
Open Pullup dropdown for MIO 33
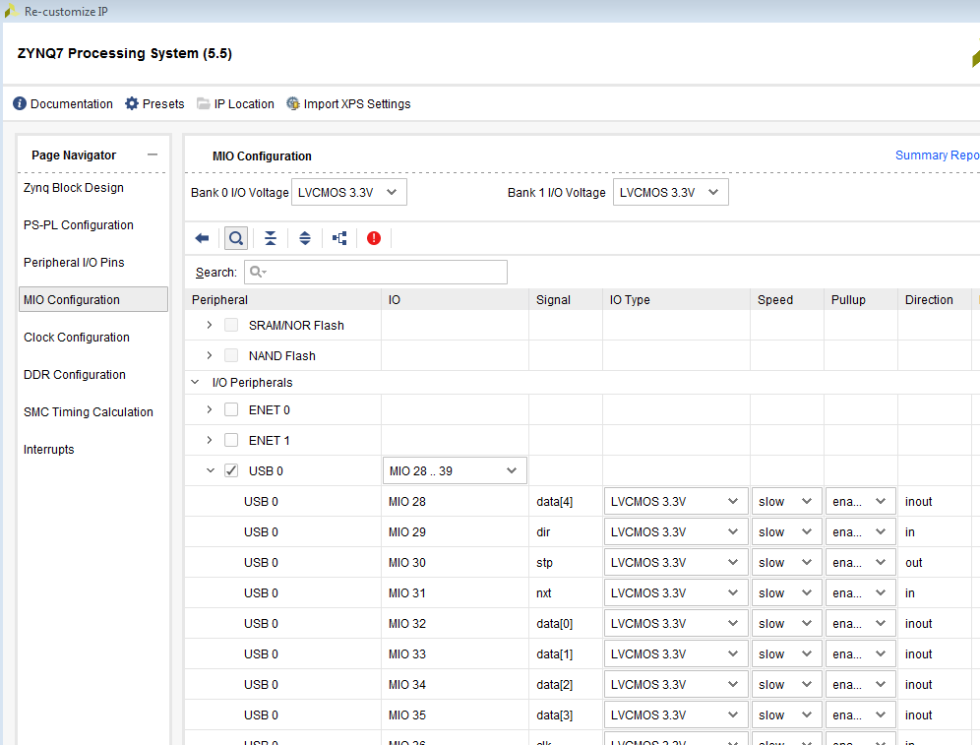coord(860,653)
